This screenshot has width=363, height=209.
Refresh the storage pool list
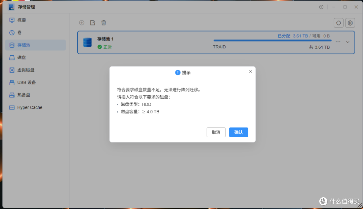pos(338,23)
